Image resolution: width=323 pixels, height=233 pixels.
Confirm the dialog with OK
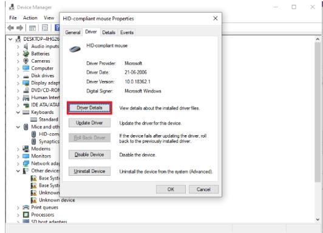click(x=171, y=189)
